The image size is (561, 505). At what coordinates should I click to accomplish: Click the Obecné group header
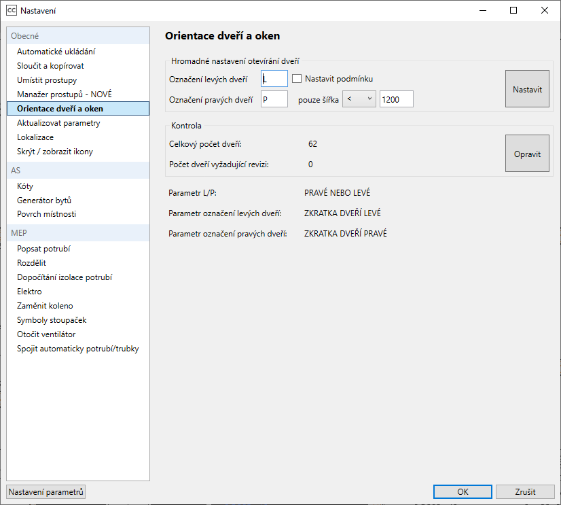coord(78,36)
